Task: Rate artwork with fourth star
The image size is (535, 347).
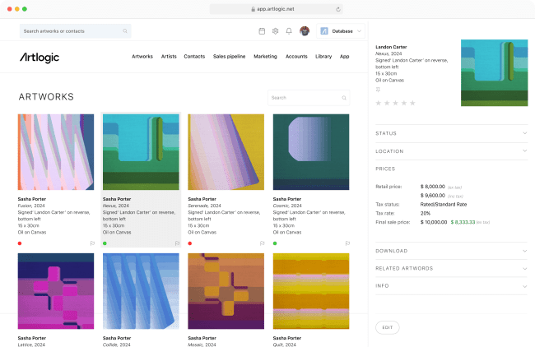Action: pyautogui.click(x=403, y=103)
